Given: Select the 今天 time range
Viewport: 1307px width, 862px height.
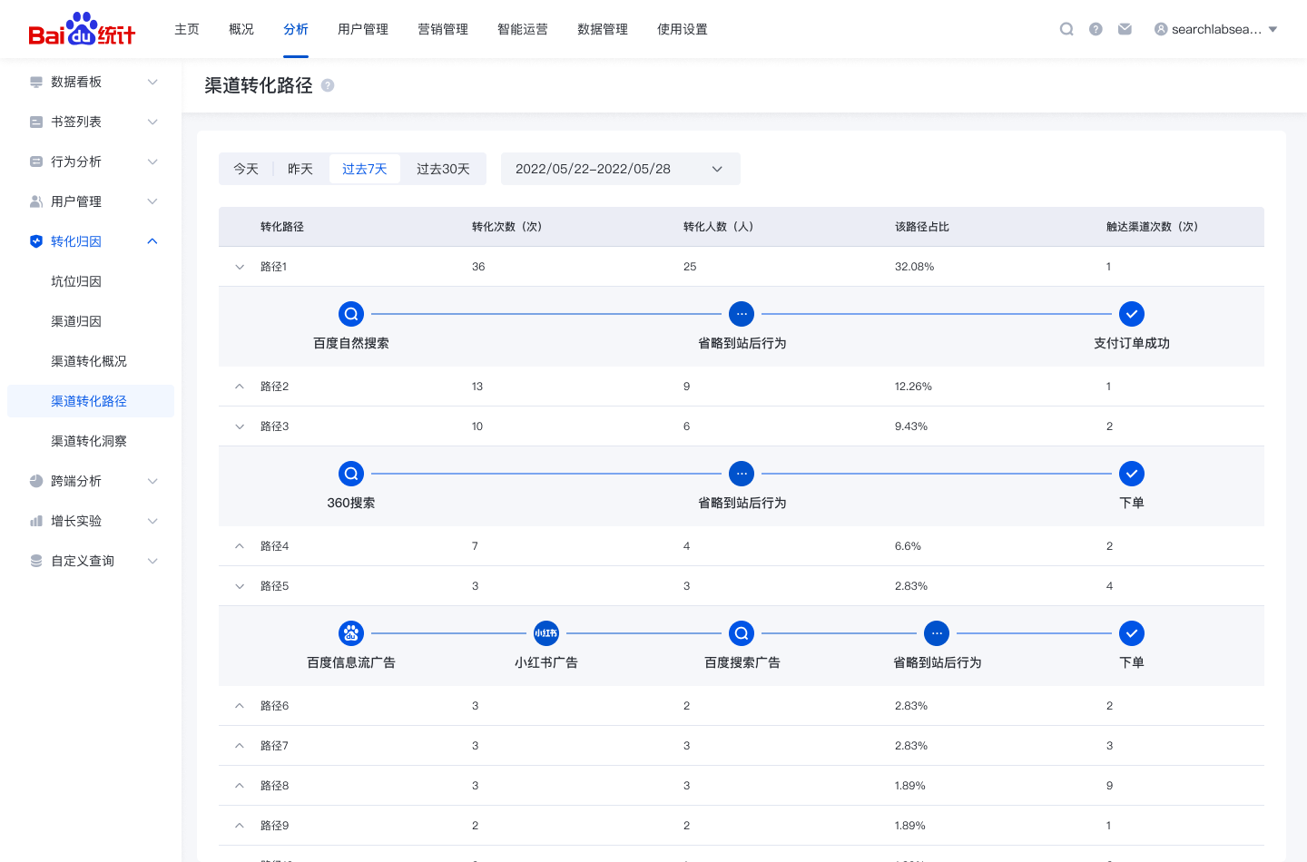Looking at the screenshot, I should click(246, 169).
